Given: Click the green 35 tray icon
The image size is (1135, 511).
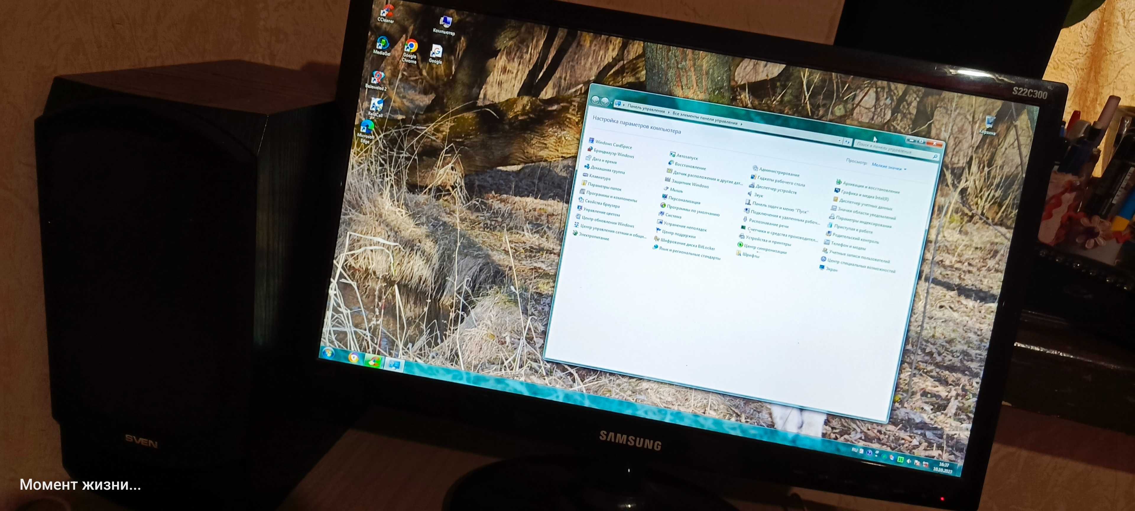Looking at the screenshot, I should [x=901, y=460].
